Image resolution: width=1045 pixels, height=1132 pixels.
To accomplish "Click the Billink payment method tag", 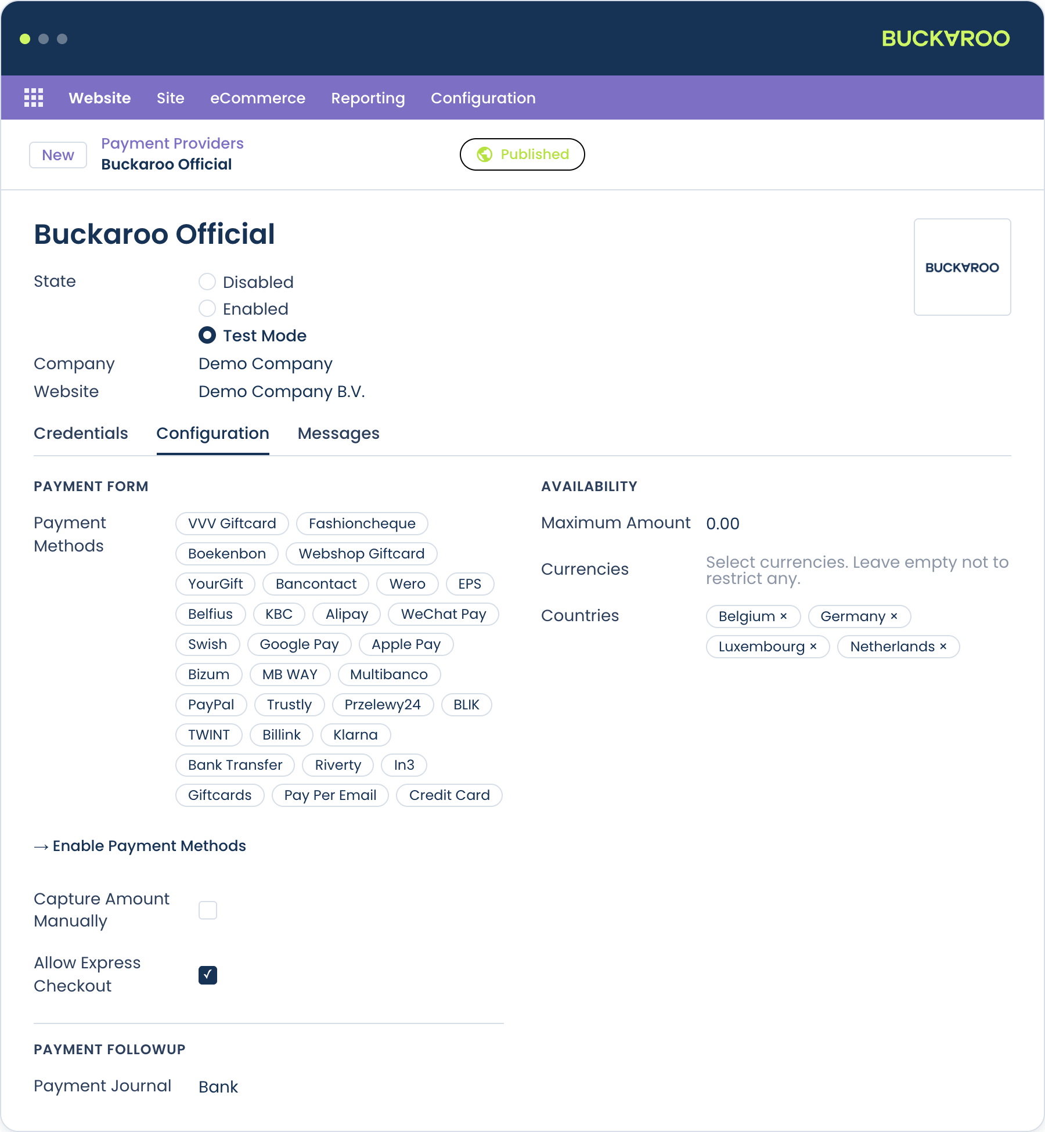I will tap(282, 735).
